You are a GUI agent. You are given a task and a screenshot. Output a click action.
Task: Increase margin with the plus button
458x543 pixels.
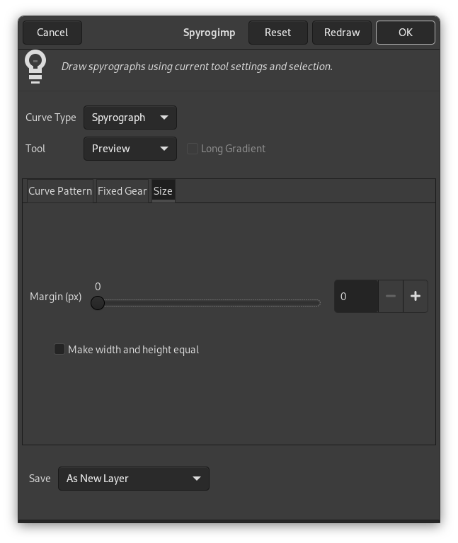[416, 297]
